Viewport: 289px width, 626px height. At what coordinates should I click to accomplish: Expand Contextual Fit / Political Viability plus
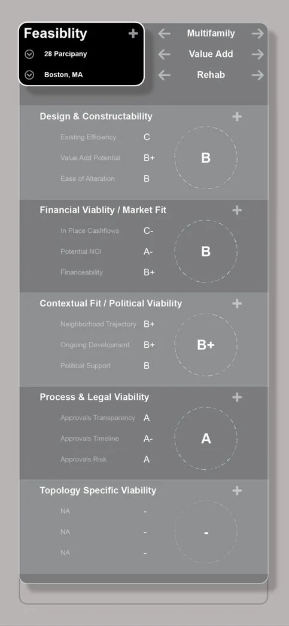coord(237,303)
